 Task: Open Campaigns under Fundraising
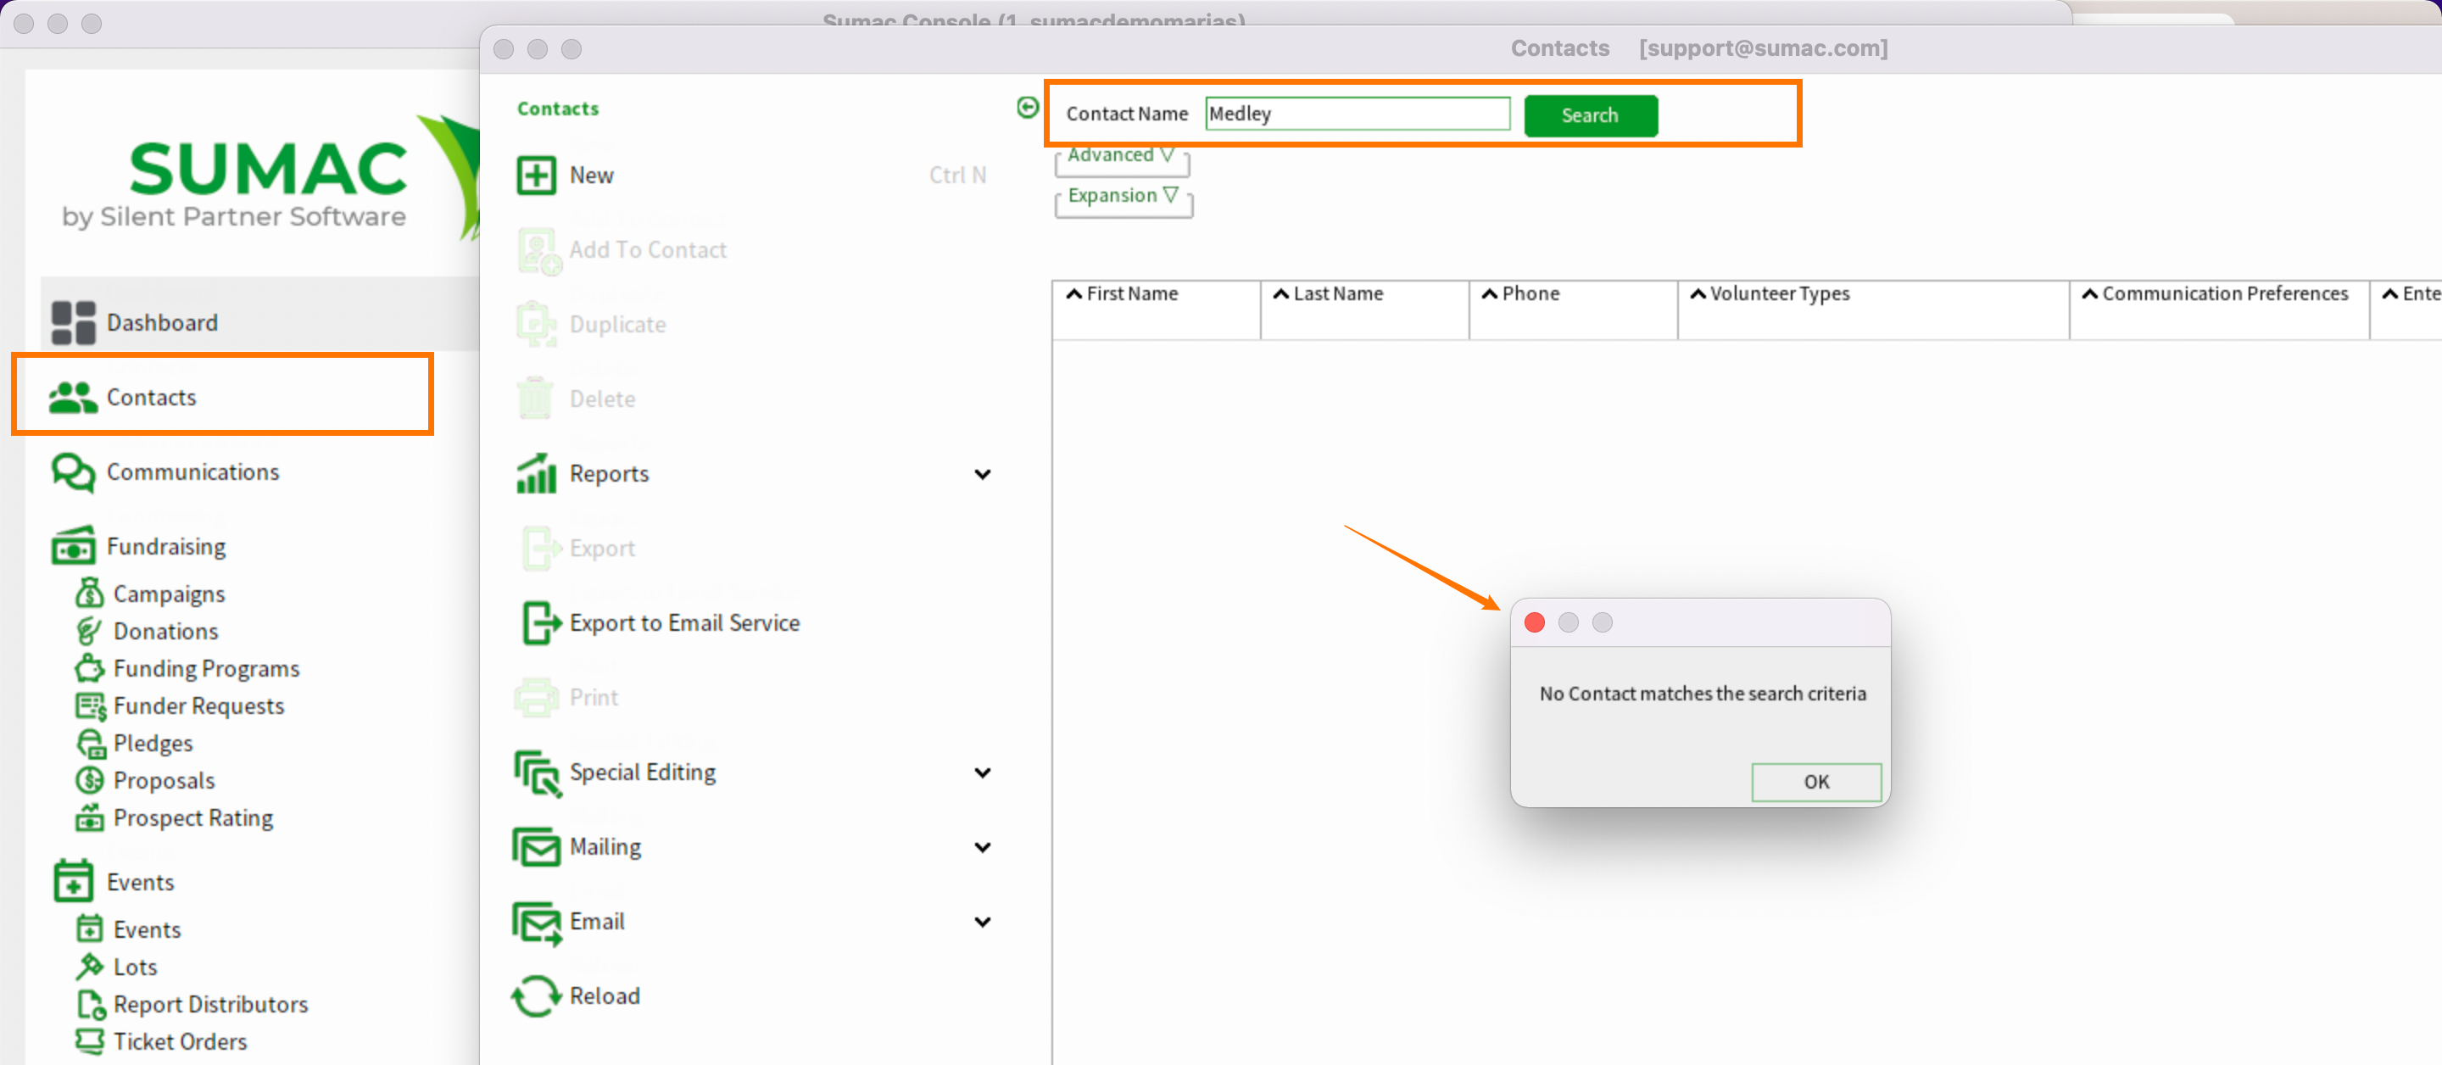click(169, 594)
